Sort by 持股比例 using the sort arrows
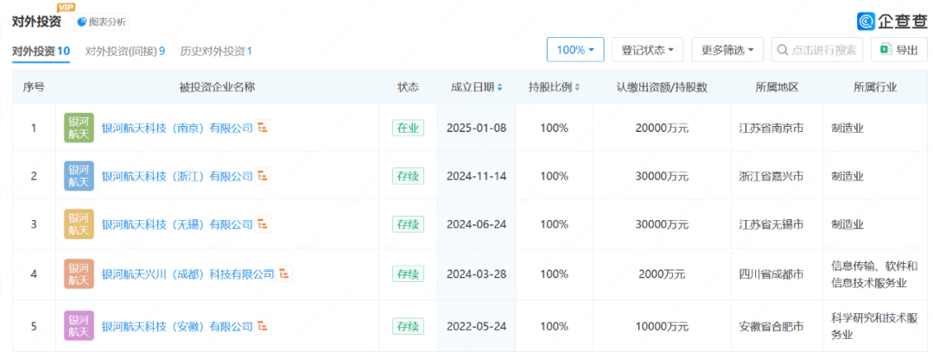 pos(577,87)
